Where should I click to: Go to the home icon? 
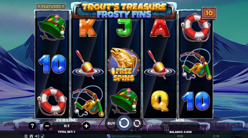point(31,136)
